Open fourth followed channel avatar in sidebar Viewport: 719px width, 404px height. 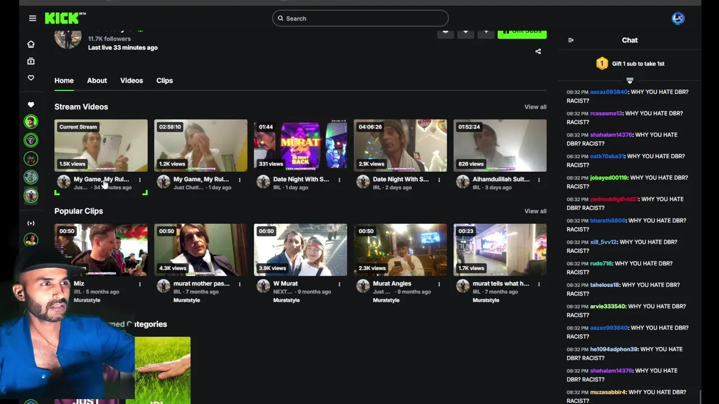point(31,177)
